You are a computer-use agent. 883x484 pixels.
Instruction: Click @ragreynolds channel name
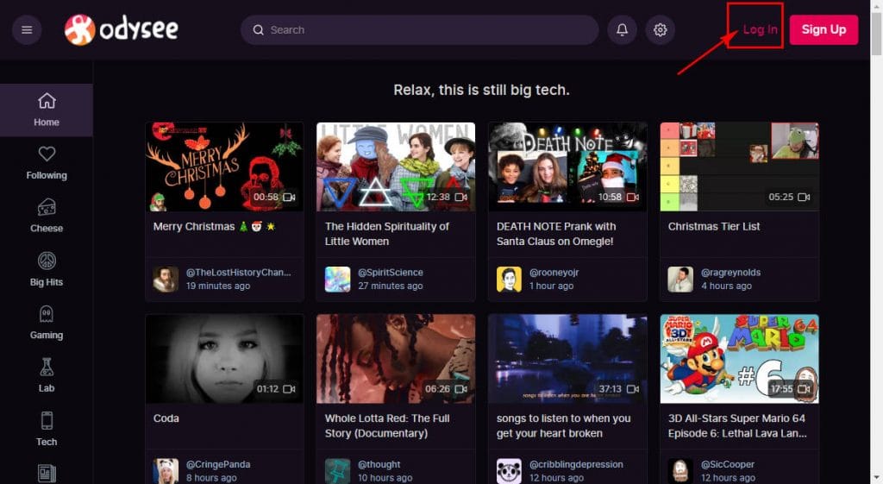coord(731,272)
